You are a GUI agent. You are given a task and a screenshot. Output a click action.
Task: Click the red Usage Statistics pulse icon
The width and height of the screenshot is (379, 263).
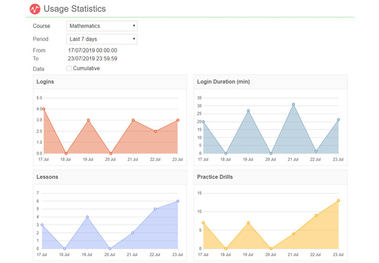point(35,9)
